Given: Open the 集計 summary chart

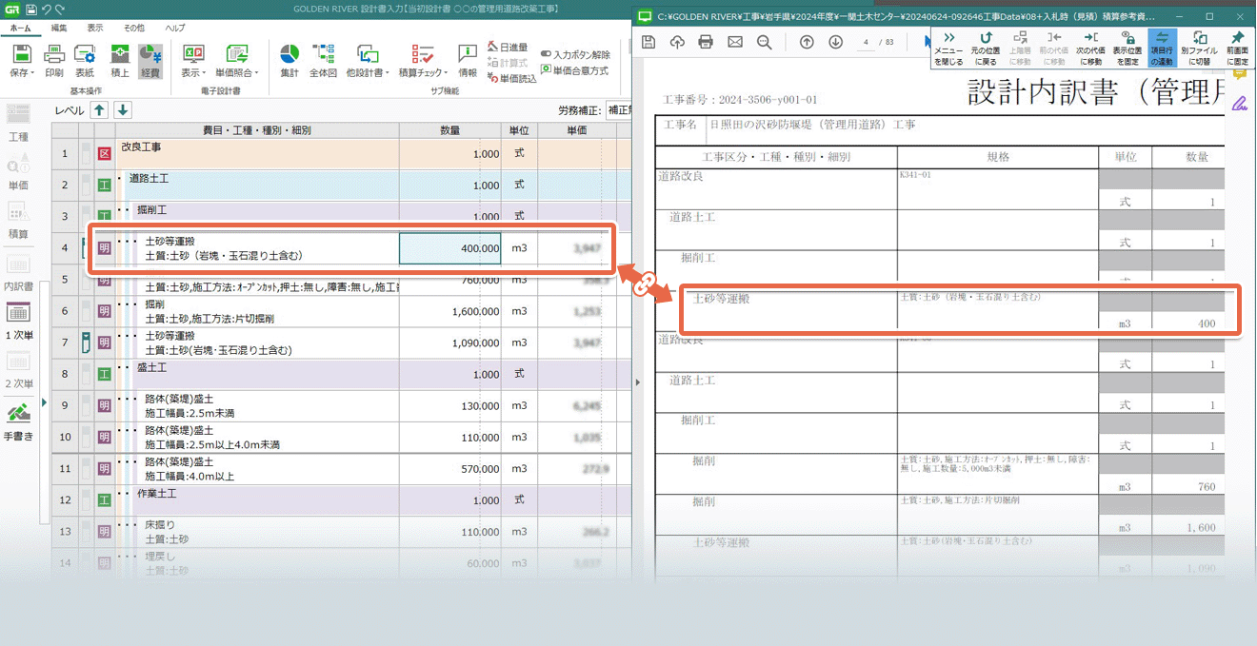Looking at the screenshot, I should [x=289, y=60].
